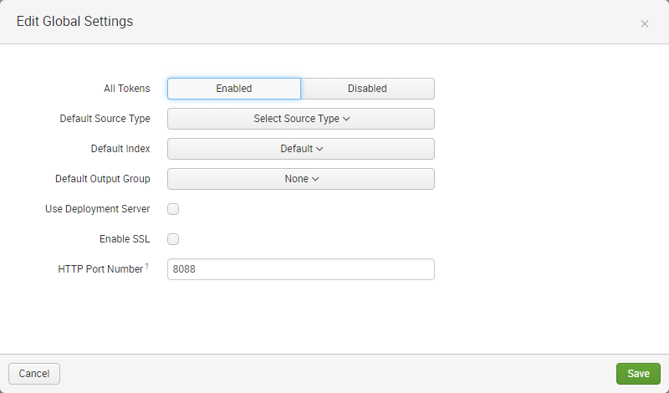Click the Default Index label

click(x=120, y=149)
